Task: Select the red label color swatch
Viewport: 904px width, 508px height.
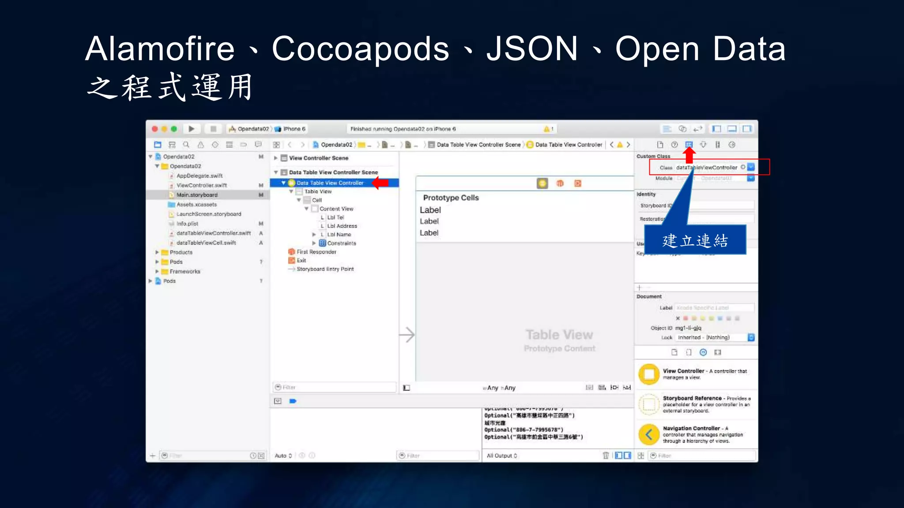Action: pos(686,318)
